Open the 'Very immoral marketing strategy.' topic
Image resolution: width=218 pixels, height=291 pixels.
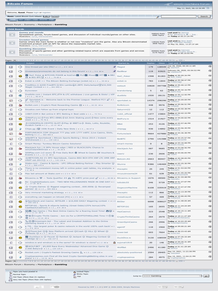click(45, 192)
